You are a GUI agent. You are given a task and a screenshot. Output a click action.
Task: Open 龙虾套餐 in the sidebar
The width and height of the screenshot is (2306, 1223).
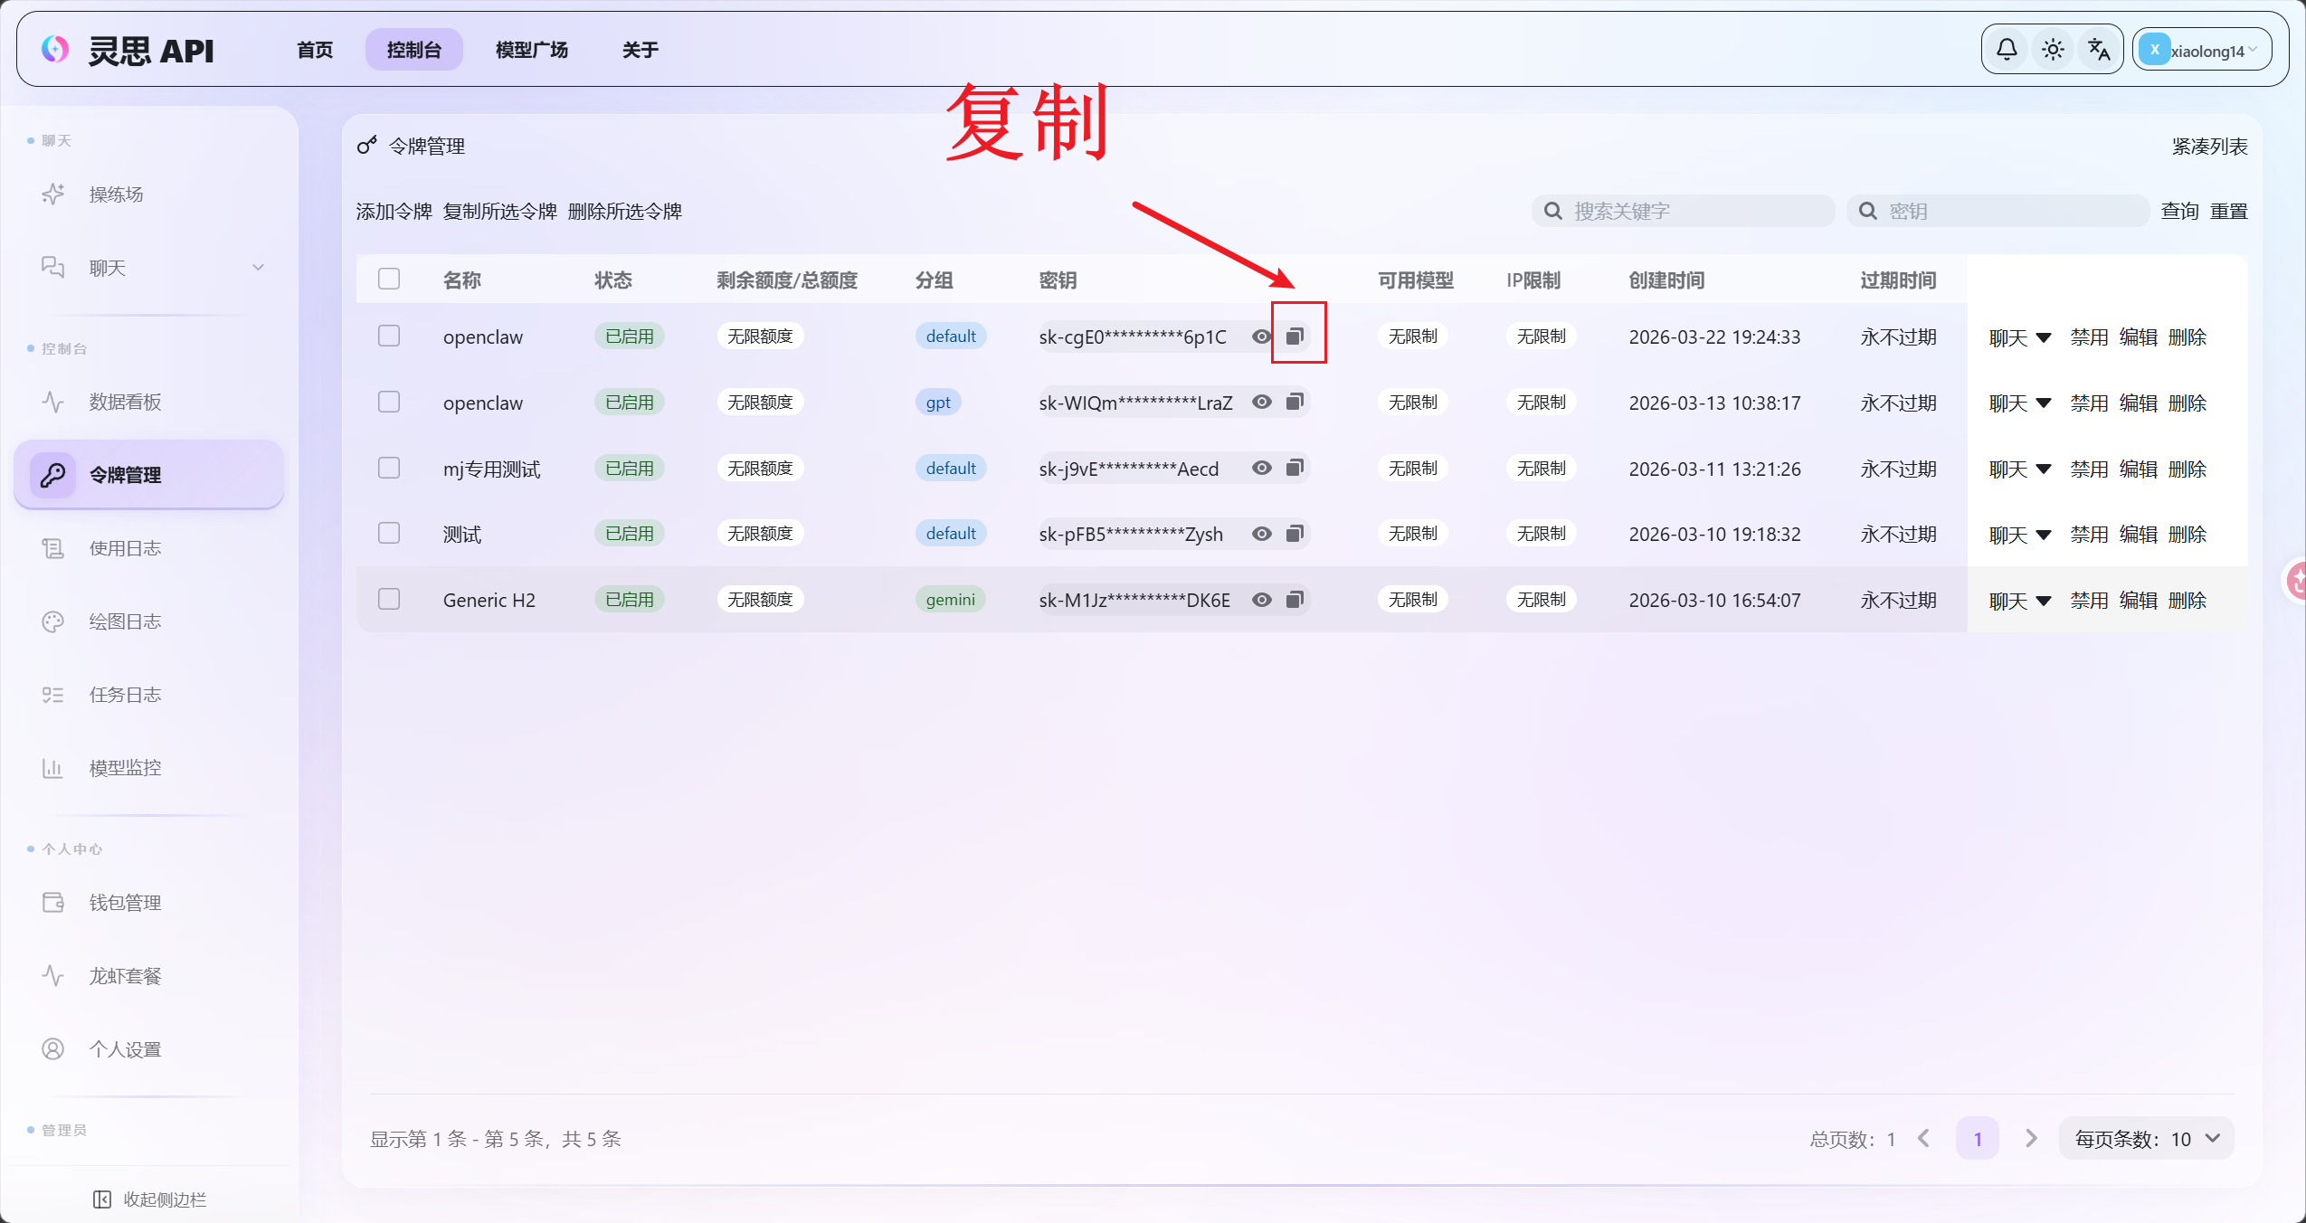pyautogui.click(x=149, y=976)
